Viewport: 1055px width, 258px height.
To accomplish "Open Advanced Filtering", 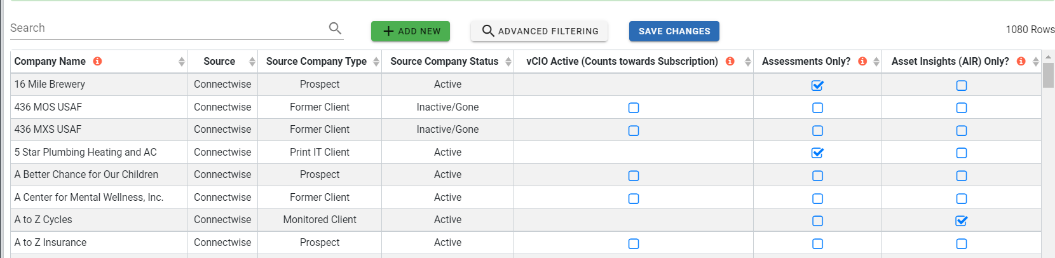I will click(x=540, y=31).
